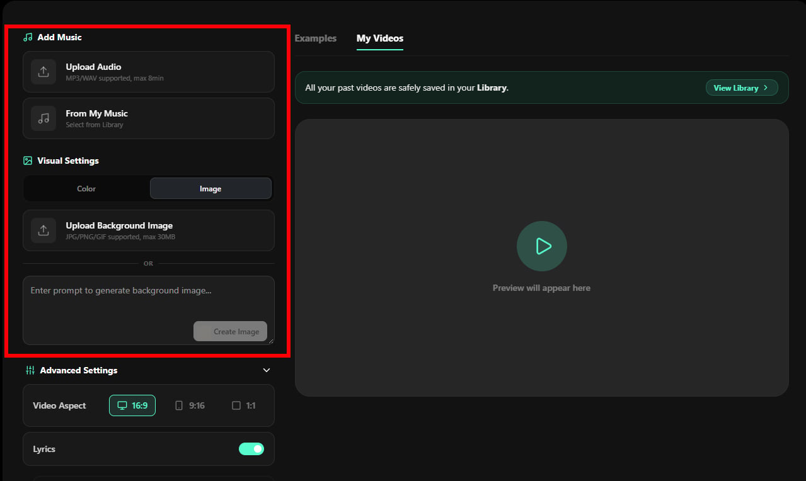The image size is (806, 481).
Task: Click 'Select from Library' subtitle
Action: click(95, 125)
